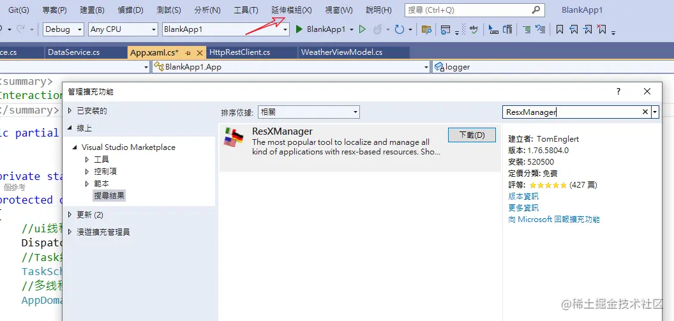Expand the 已安裝的 category
This screenshot has width=674, height=321.
(70, 111)
